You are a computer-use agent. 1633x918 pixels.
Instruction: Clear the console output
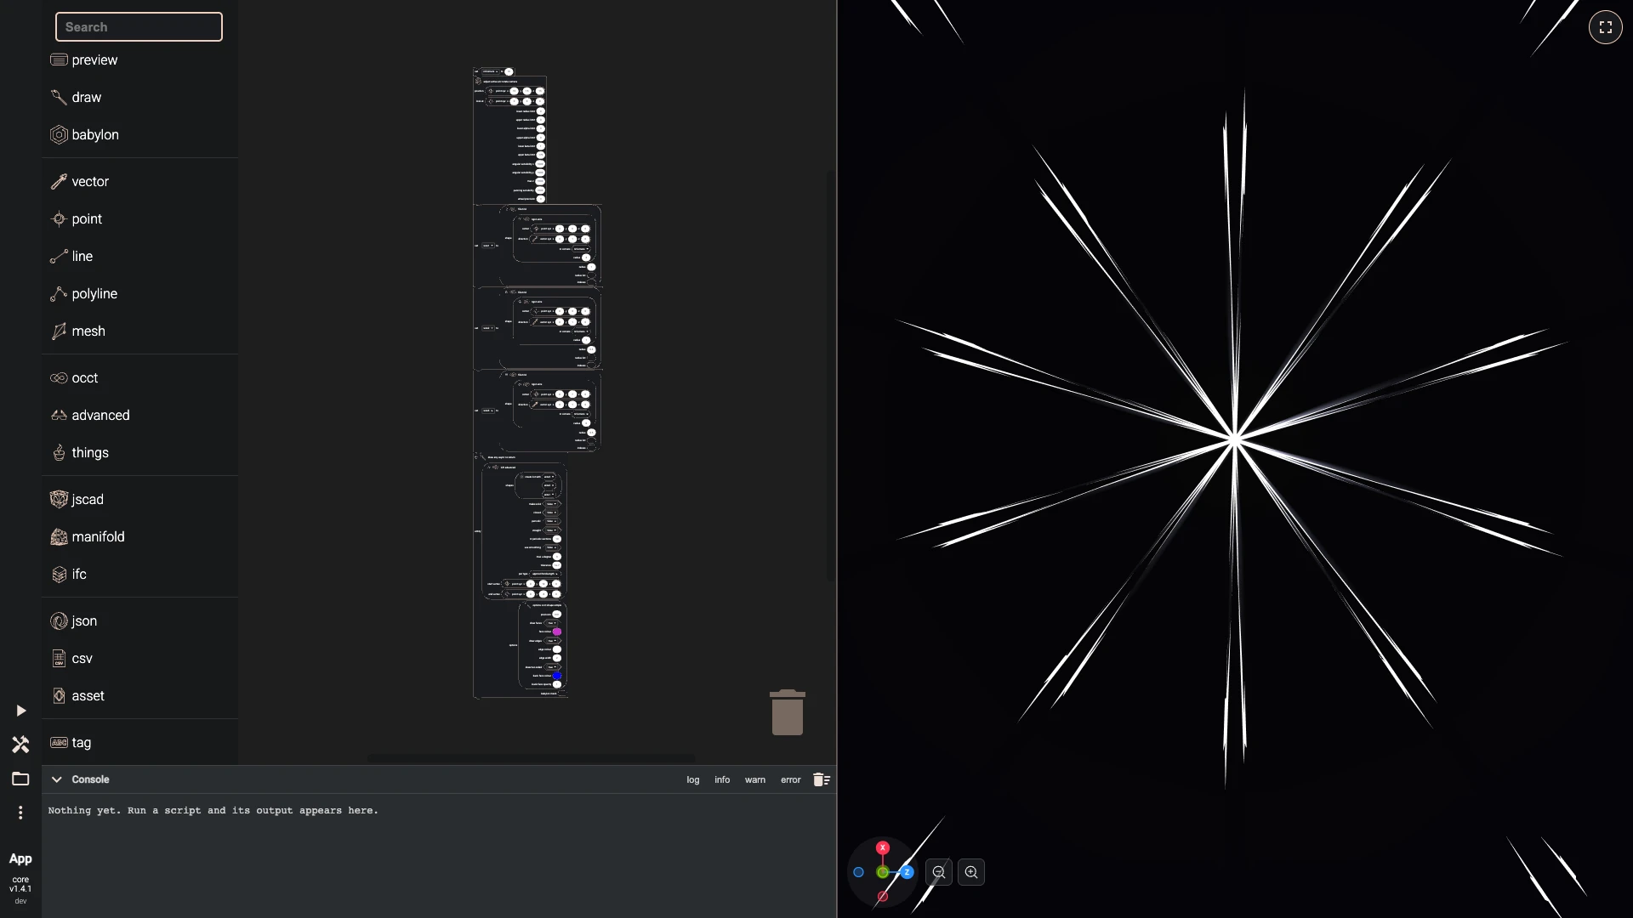click(821, 779)
